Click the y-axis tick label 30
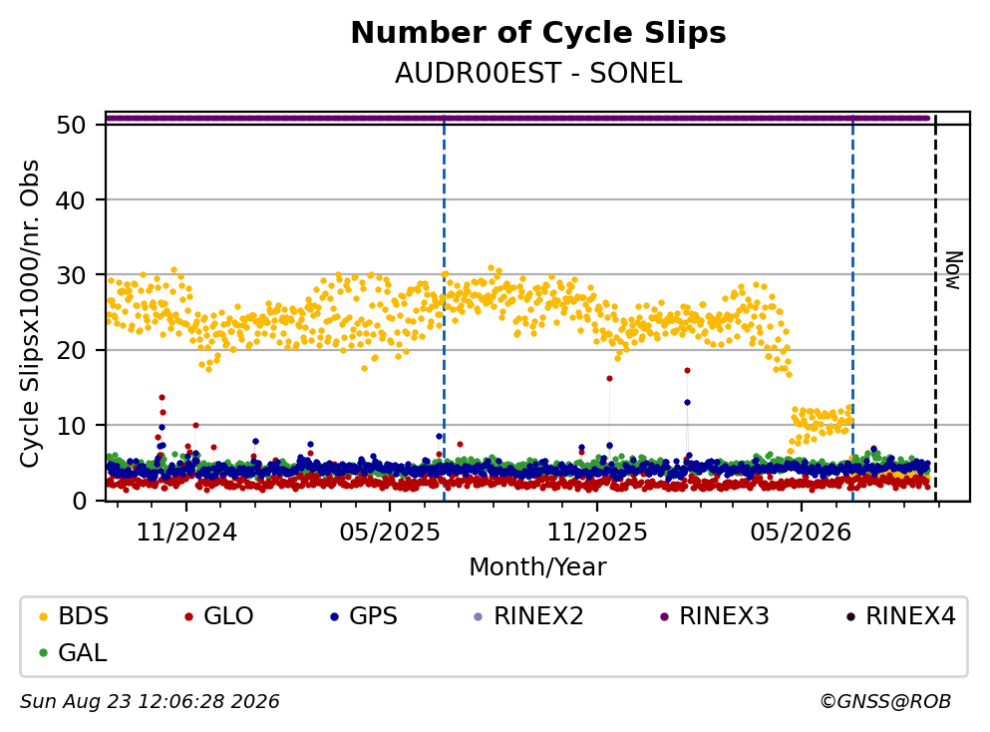 coord(71,275)
